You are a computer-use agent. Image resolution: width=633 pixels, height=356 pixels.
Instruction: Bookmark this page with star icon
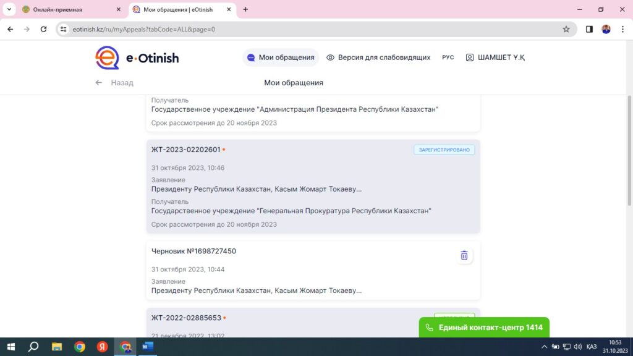coord(566,29)
